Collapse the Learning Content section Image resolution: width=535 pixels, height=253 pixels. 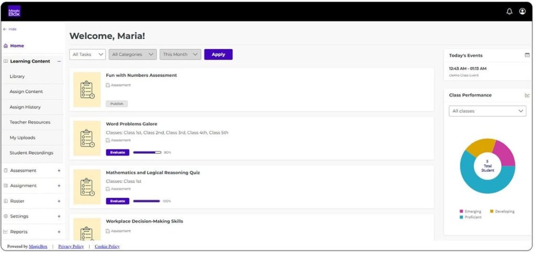pos(59,62)
